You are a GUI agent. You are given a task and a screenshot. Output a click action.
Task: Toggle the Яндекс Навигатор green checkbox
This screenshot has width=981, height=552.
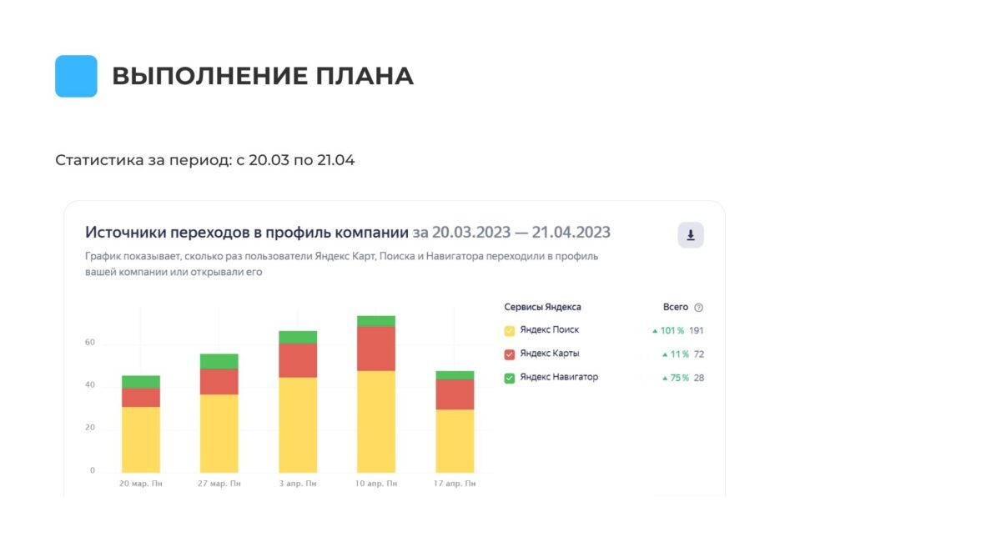tap(510, 378)
